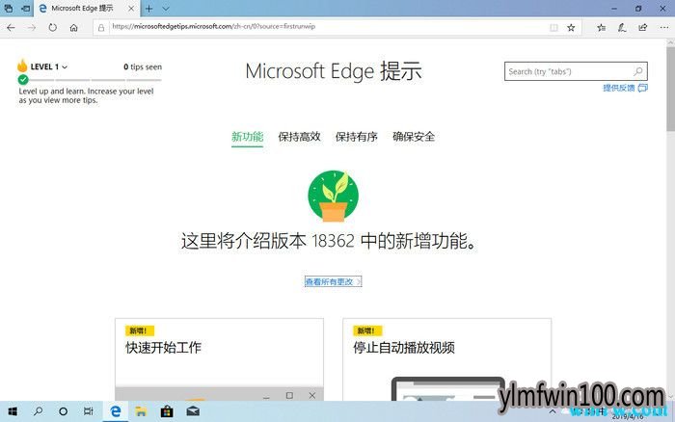Click 新增! badge on 快速开始工作 card
This screenshot has height=422, width=675.
140,330
